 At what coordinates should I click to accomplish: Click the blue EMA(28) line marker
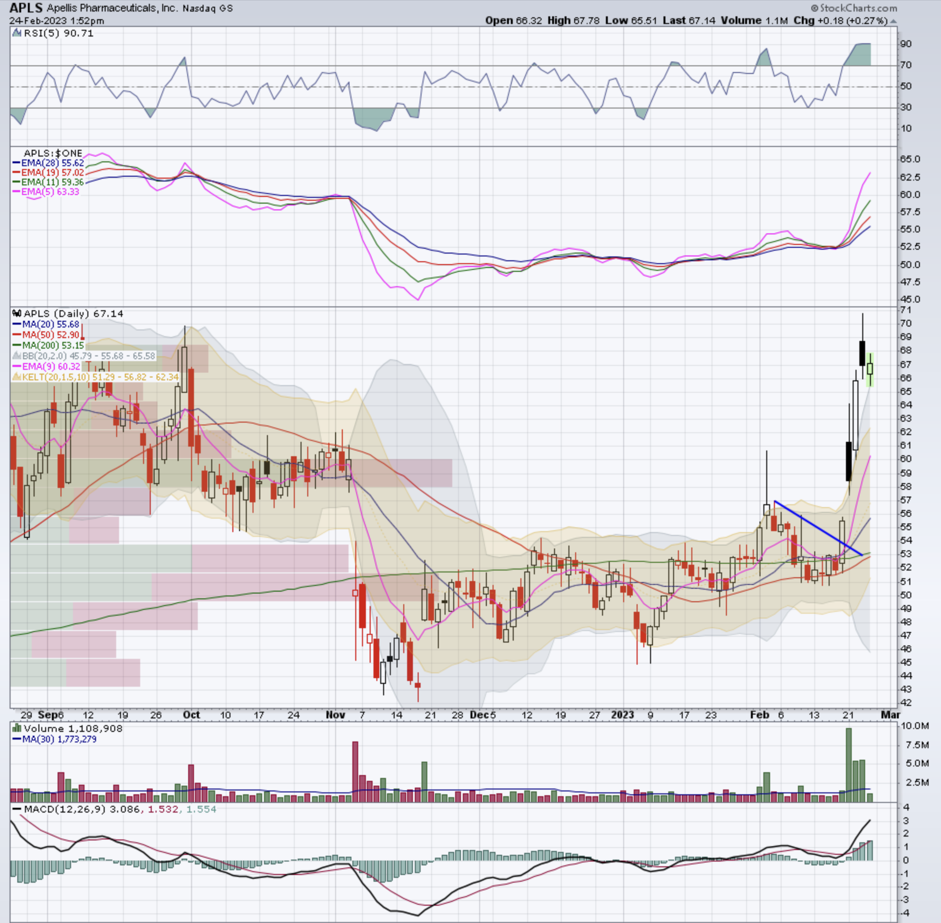point(16,163)
